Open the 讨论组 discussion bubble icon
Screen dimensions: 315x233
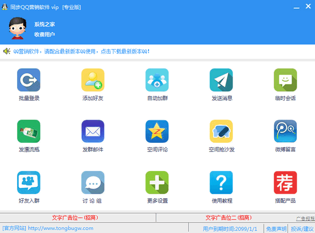point(93,183)
